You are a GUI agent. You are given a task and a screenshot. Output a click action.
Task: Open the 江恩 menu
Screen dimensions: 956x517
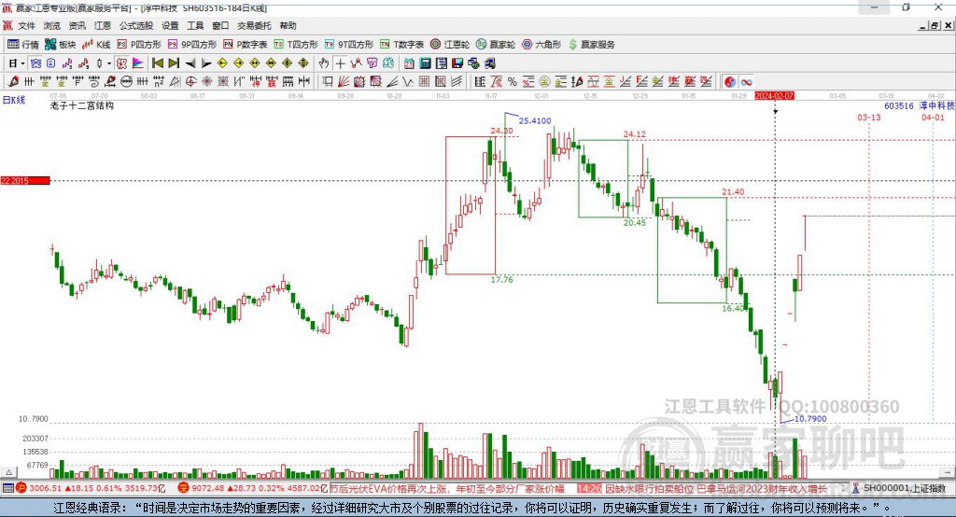pos(103,25)
